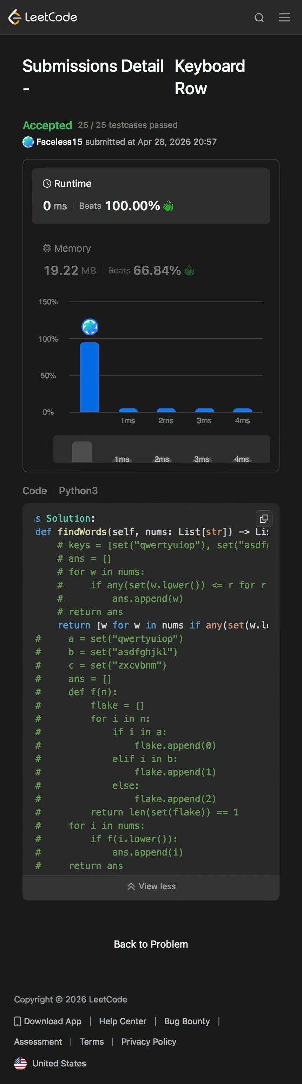The width and height of the screenshot is (302, 1084).
Task: Click the chip icon beside Memory
Action: click(47, 248)
